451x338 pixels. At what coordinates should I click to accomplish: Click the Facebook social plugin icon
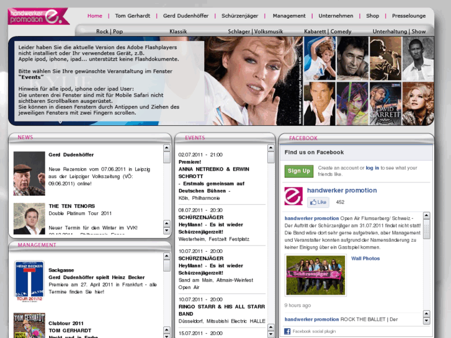pos(287,331)
